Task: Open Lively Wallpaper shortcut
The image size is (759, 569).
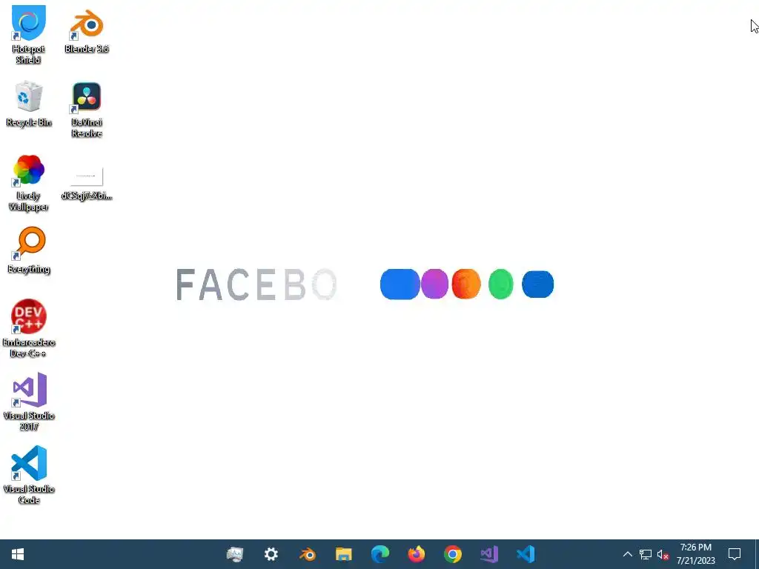Action: 29,183
